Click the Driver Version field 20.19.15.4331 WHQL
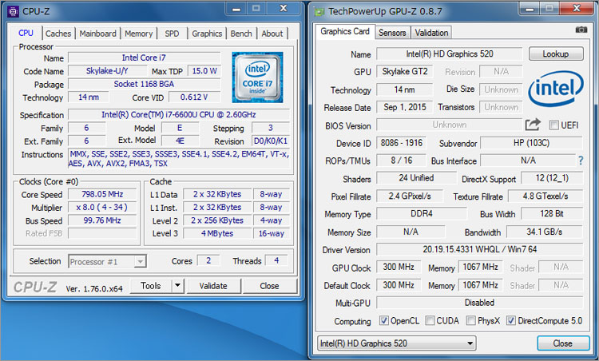This screenshot has width=599, height=361. pos(479,249)
